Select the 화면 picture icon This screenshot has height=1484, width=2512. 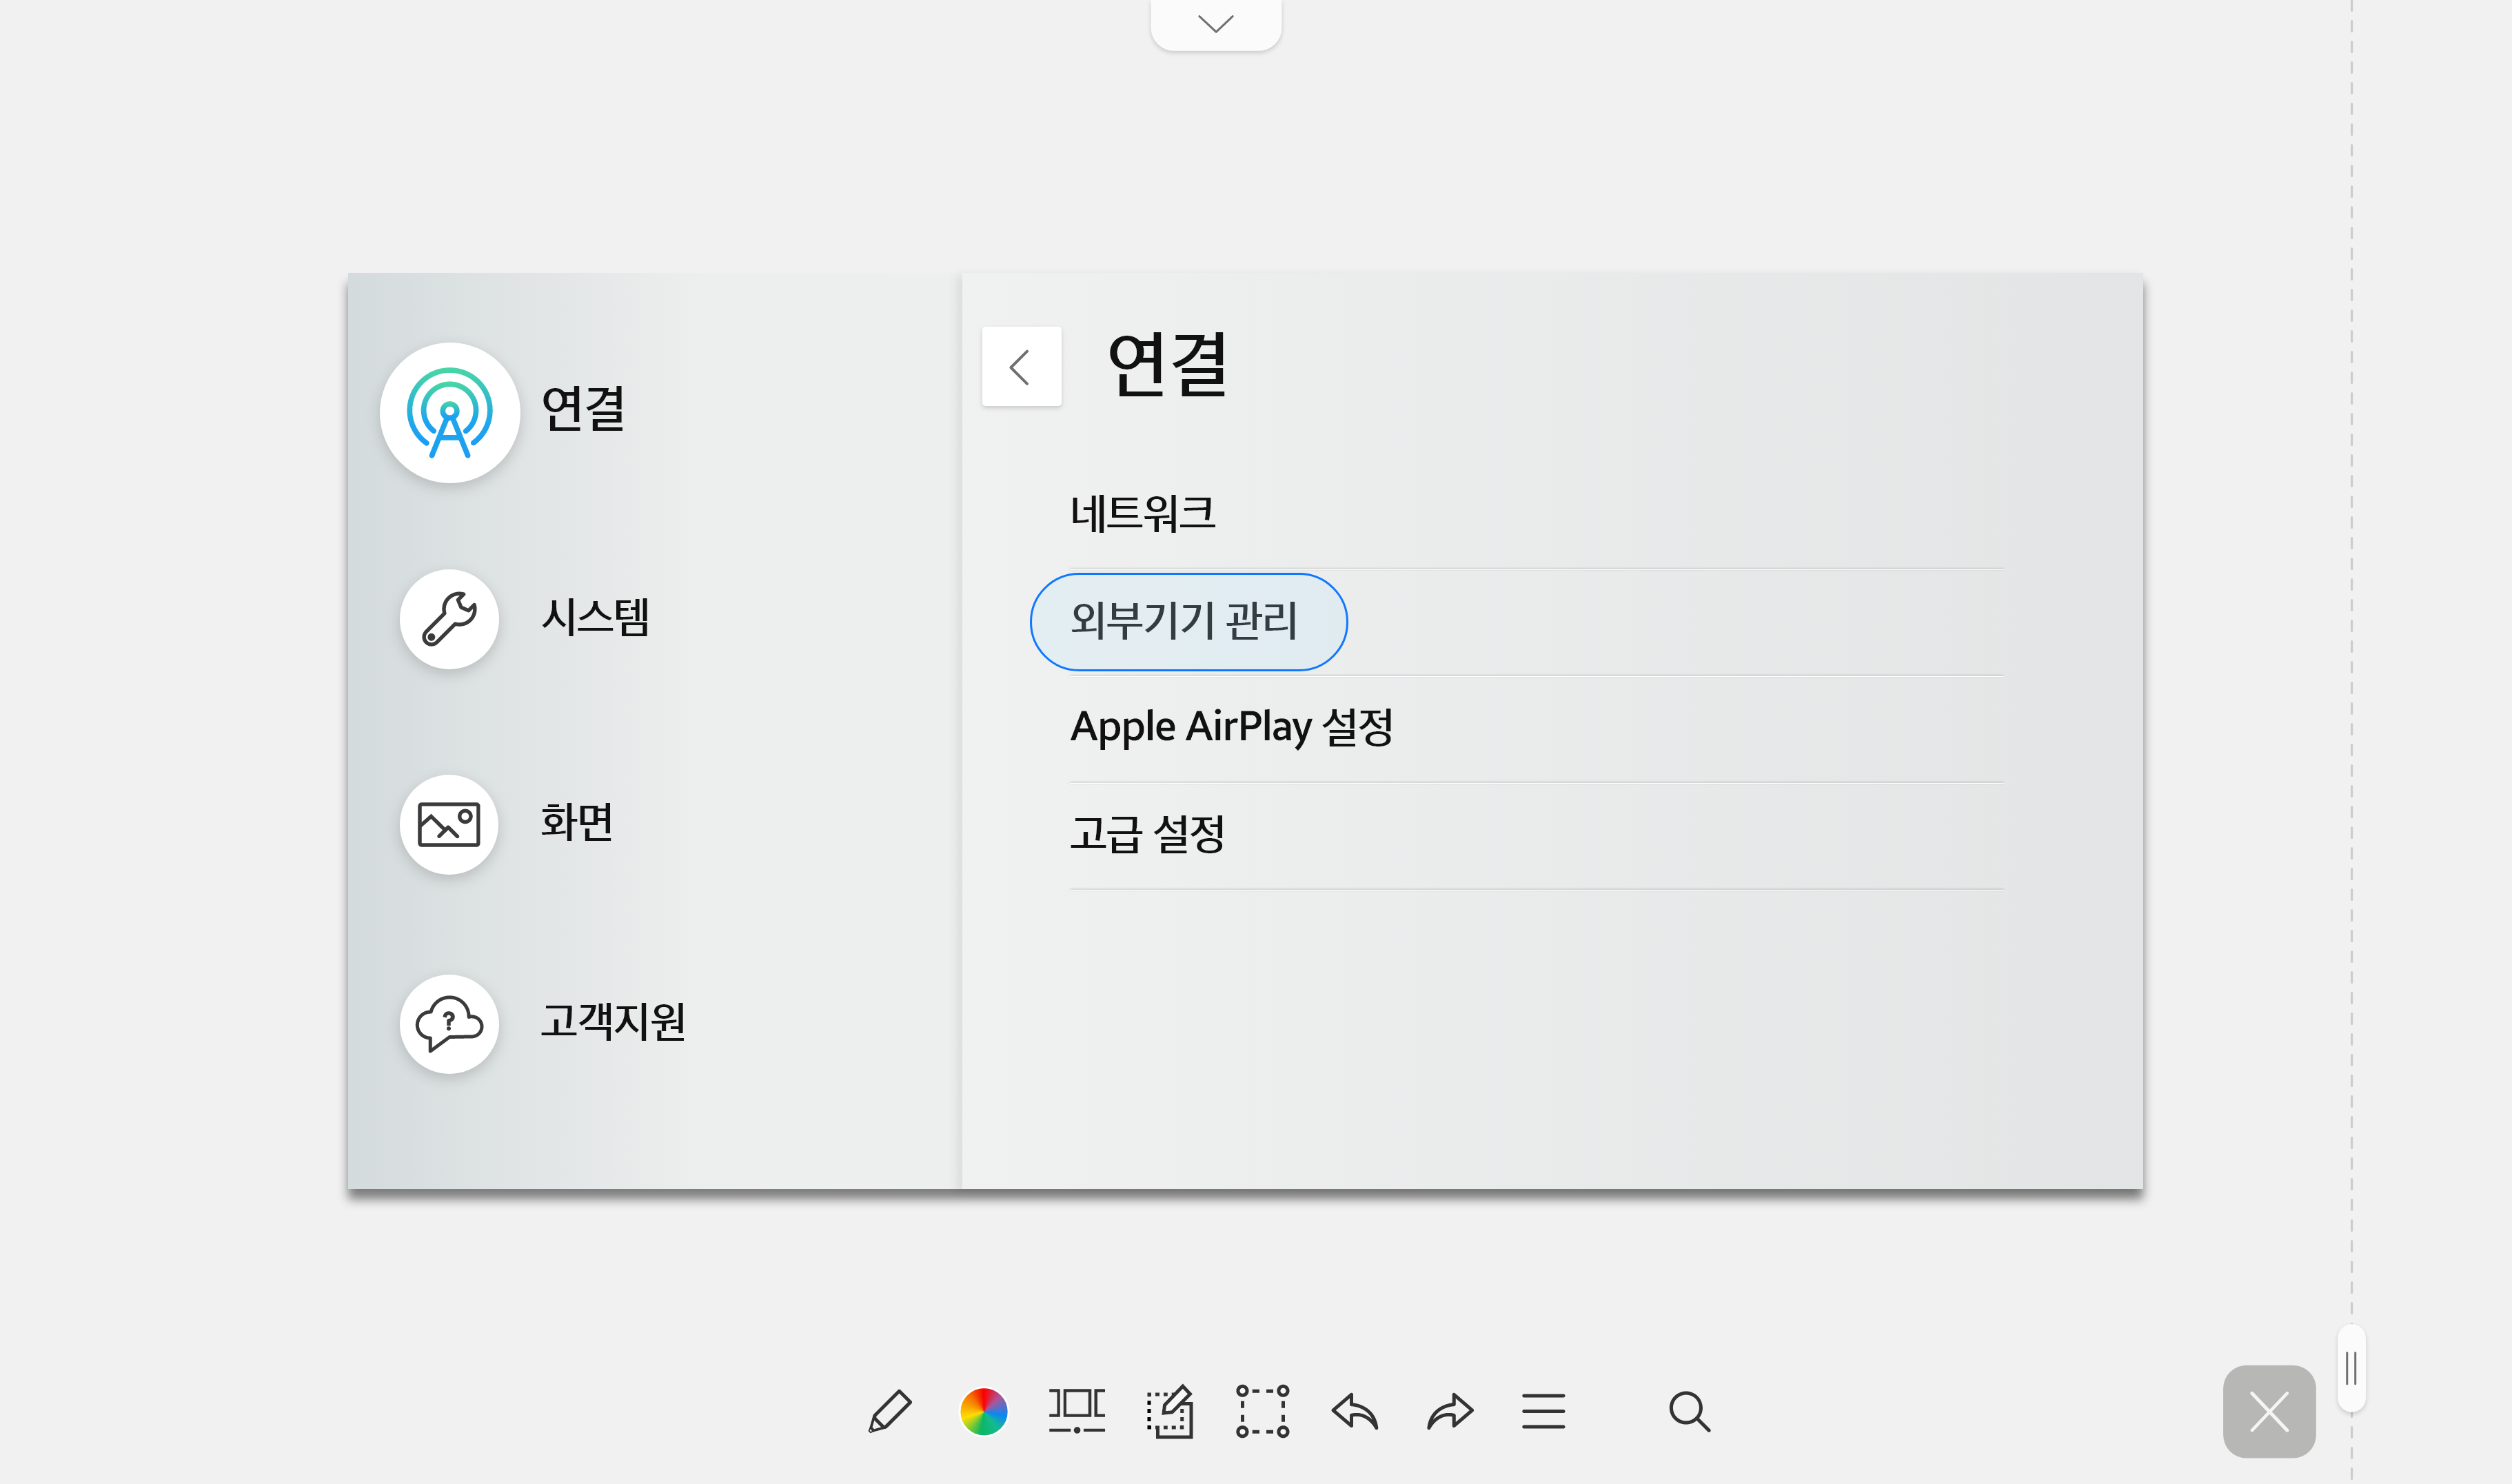(449, 824)
